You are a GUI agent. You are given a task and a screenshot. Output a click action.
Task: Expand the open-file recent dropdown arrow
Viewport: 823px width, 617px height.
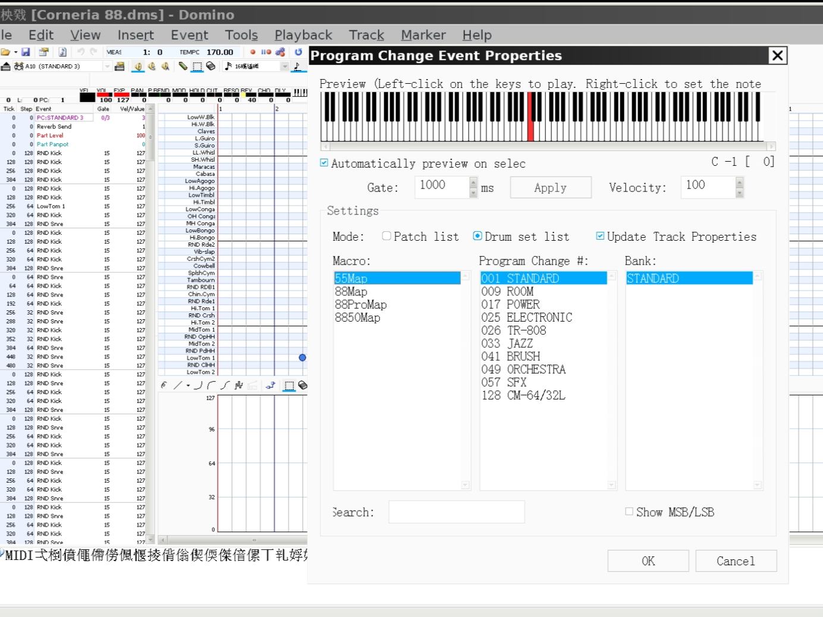15,52
